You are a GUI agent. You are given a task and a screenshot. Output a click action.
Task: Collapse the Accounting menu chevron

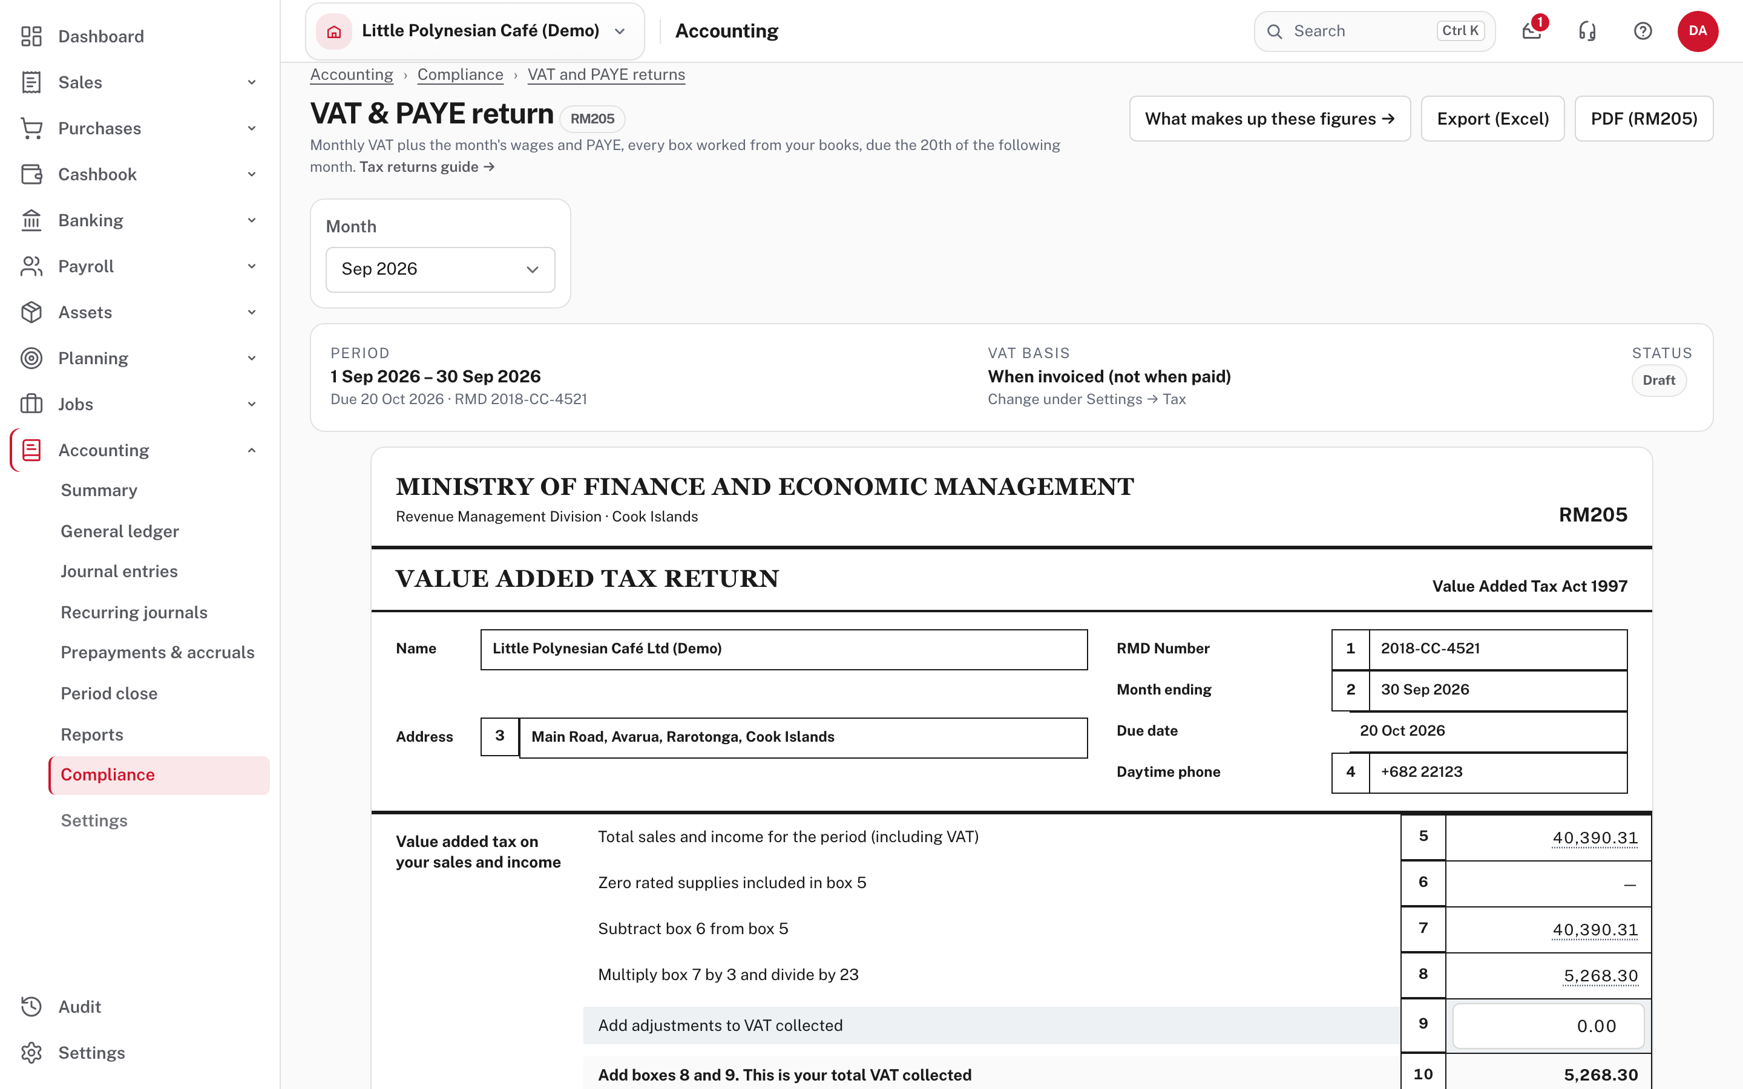[251, 450]
